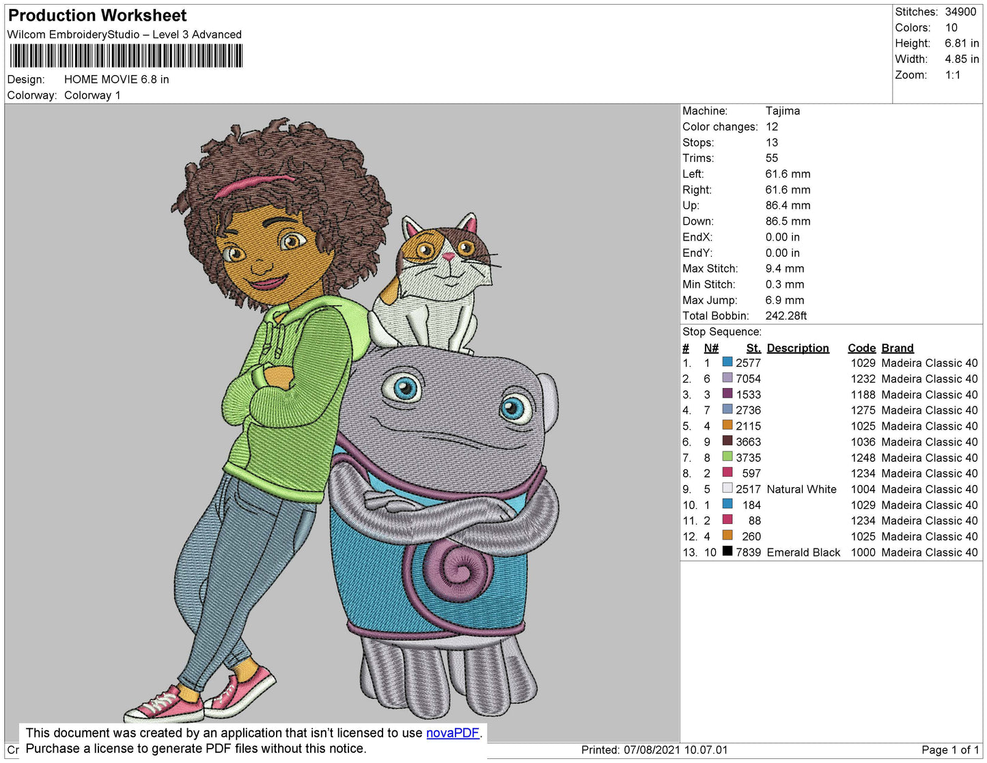Screen dimensions: 987x763
Task: Choose the orange swatch beside 260 stitches
Action: click(727, 536)
